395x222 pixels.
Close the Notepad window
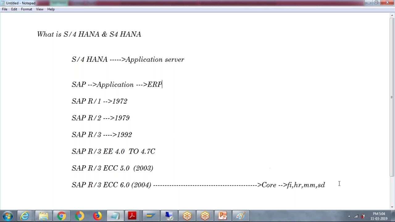[387, 3]
